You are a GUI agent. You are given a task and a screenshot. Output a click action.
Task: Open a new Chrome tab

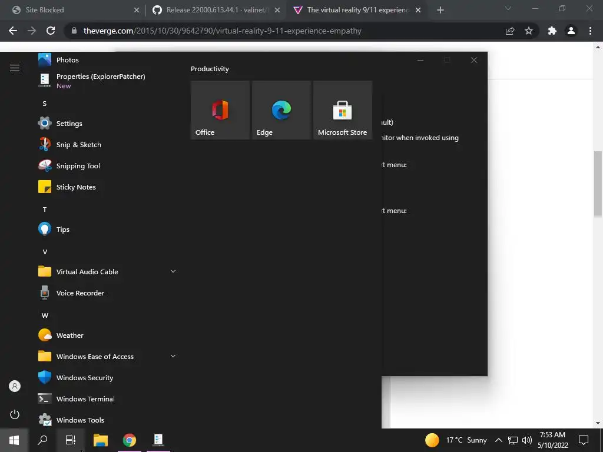[x=440, y=10]
